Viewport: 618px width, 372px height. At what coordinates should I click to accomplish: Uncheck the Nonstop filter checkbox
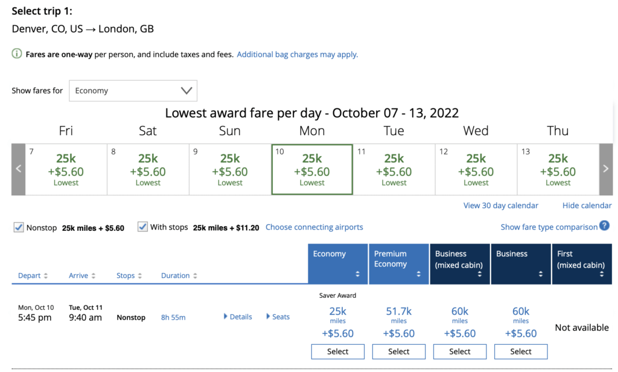(19, 227)
